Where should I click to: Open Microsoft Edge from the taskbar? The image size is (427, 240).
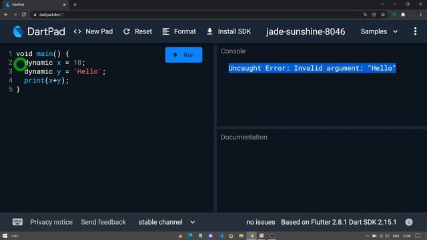[190, 235]
